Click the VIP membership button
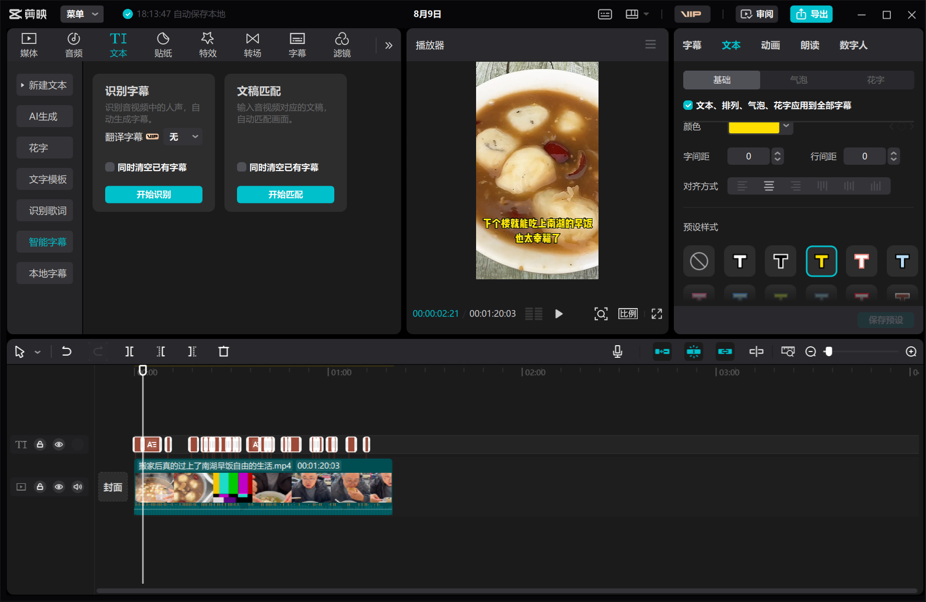926x602 pixels. 692,14
